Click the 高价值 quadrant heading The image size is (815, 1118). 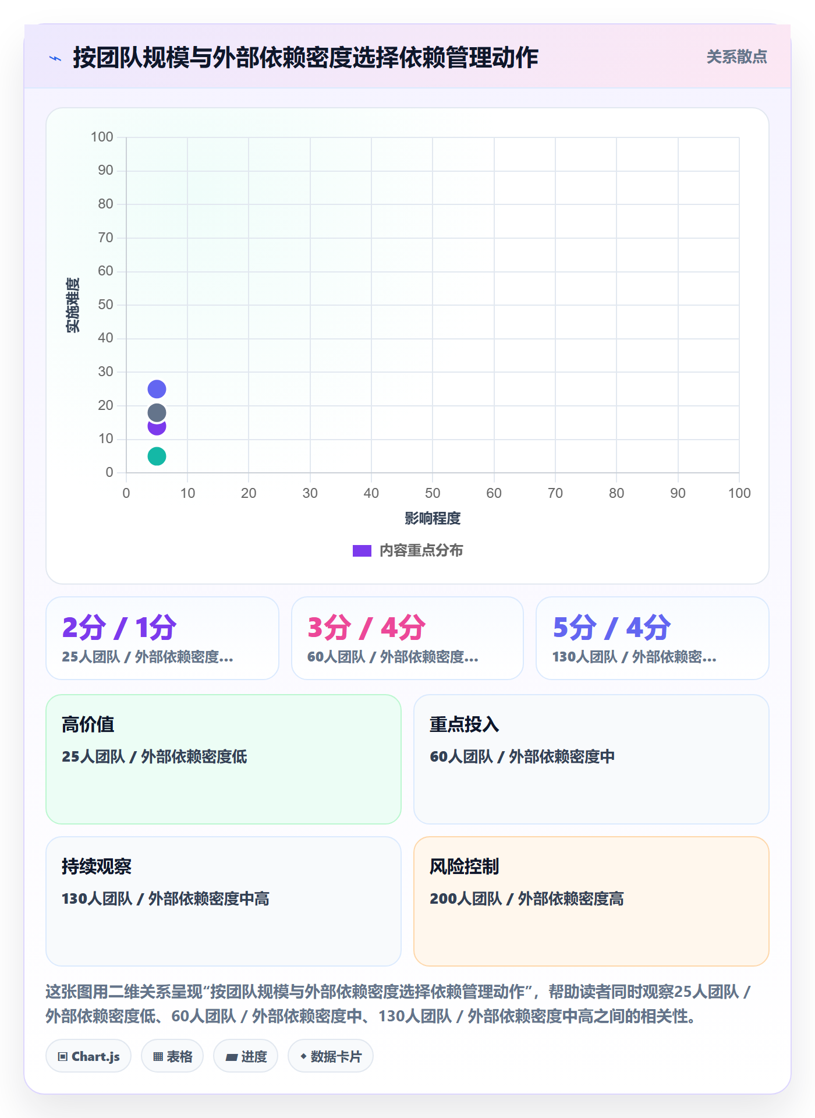[x=88, y=724]
